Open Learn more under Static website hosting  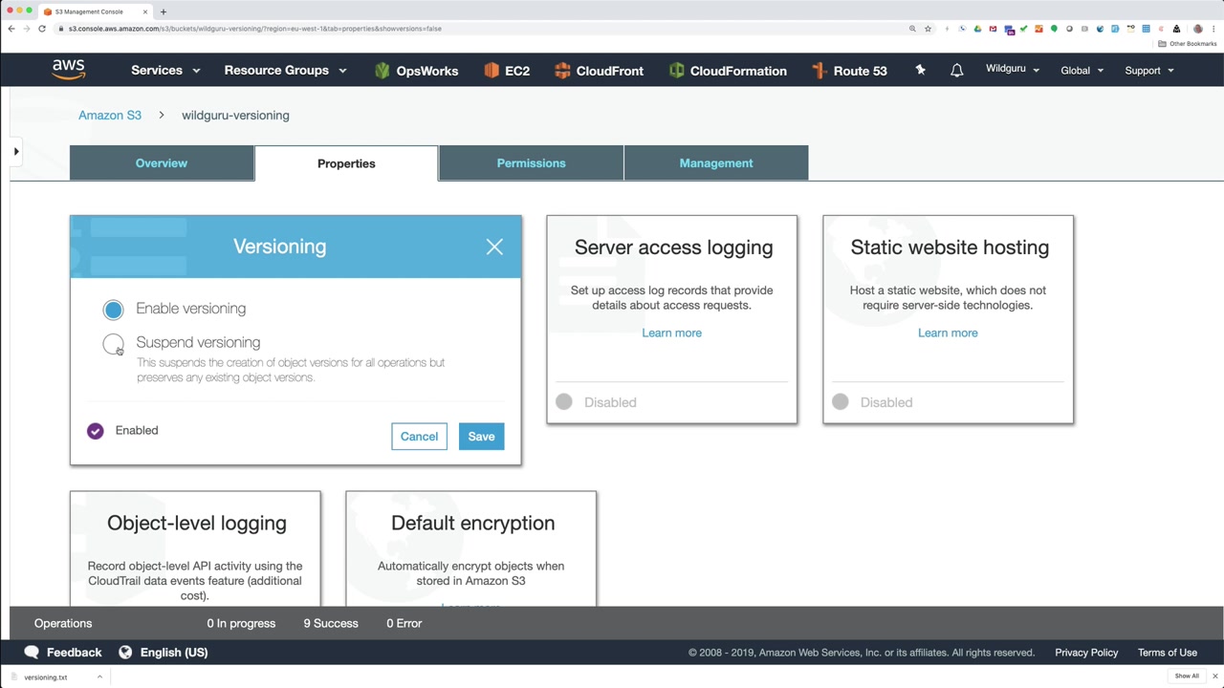pos(948,333)
